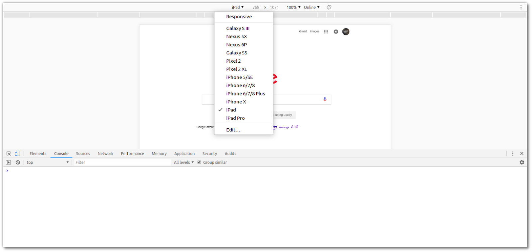Click the viewport width 768 field
The image size is (532, 252).
pos(256,7)
